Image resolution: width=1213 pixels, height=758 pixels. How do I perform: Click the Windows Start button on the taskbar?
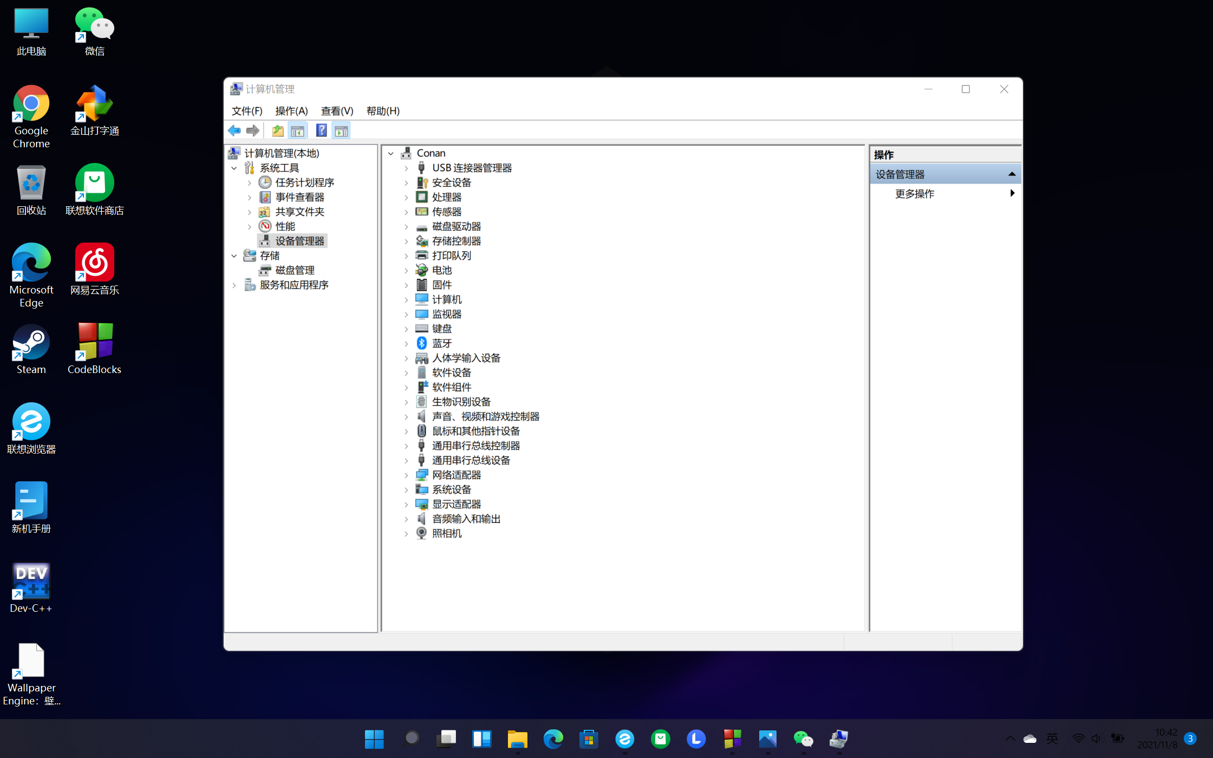click(x=374, y=739)
